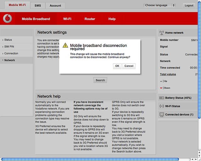Click the Connected devices monitor icon
The height and width of the screenshot is (161, 201).
click(162, 115)
